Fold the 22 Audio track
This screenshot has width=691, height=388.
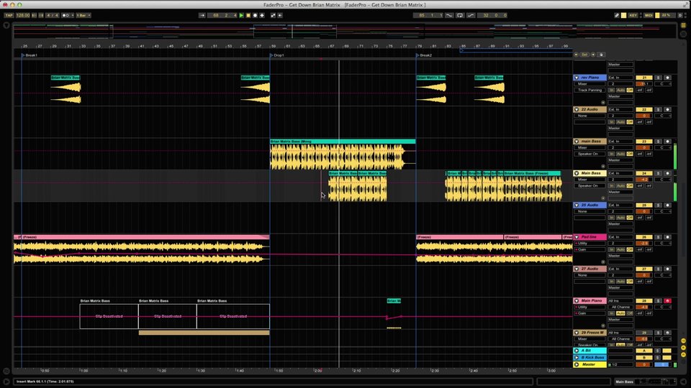[x=577, y=109]
